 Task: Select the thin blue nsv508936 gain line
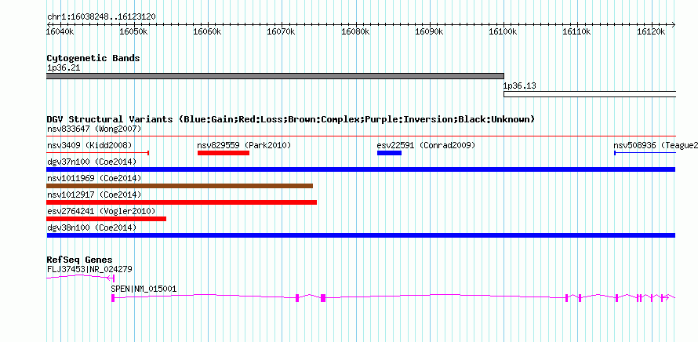tap(645, 153)
